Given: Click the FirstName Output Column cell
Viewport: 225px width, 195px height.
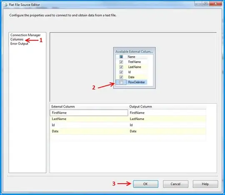Looking at the screenshot, I should (167, 112).
